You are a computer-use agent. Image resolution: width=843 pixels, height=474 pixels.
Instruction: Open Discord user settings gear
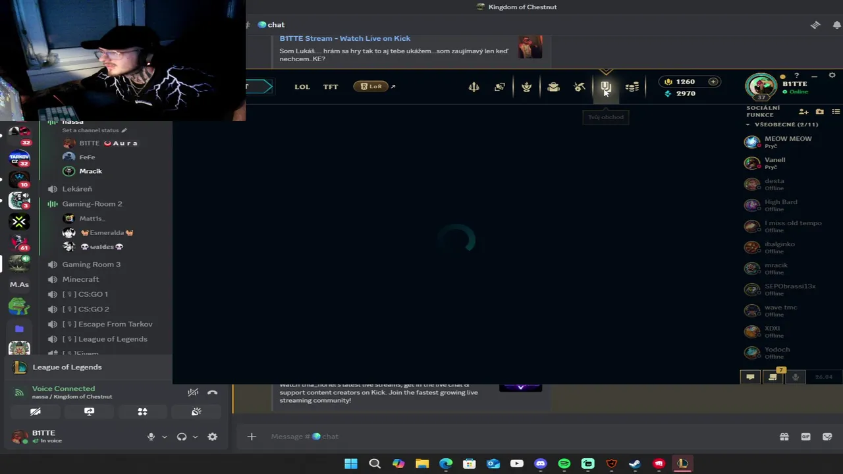212,436
